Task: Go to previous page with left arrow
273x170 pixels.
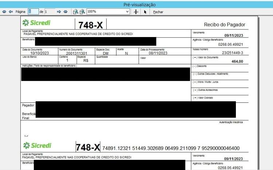Action: [x=11, y=12]
